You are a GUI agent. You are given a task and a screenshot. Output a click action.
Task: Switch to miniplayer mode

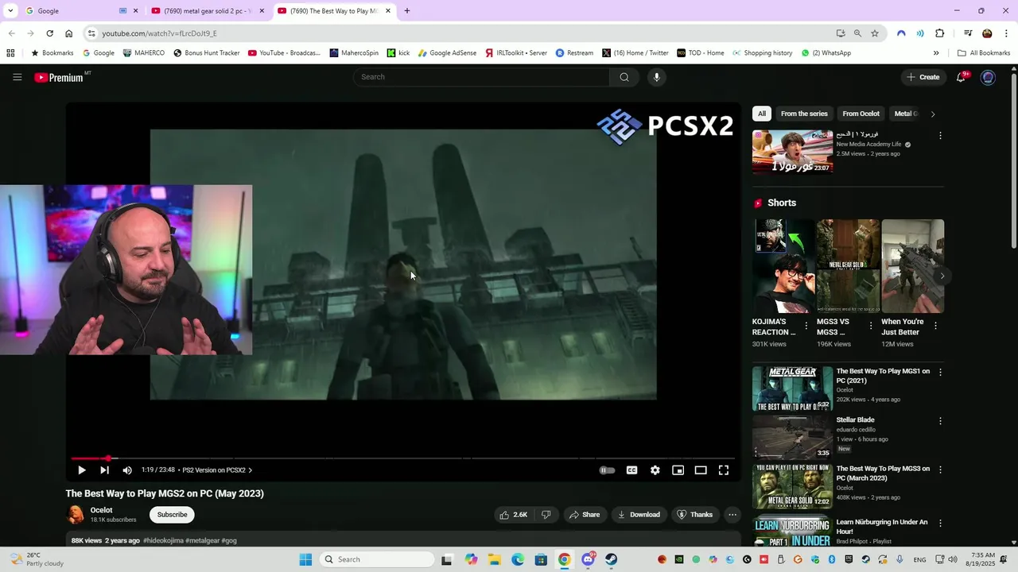coord(678,470)
